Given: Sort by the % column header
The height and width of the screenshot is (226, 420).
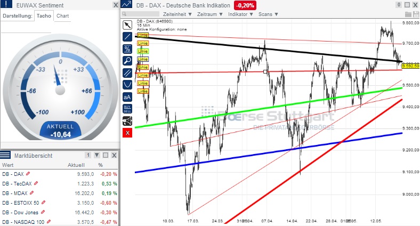Looking at the screenshot, I should tap(100, 165).
